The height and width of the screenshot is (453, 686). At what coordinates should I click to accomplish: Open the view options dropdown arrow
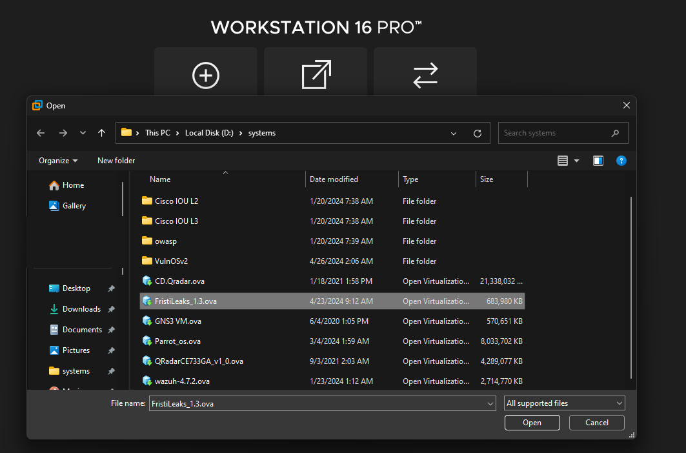point(577,161)
